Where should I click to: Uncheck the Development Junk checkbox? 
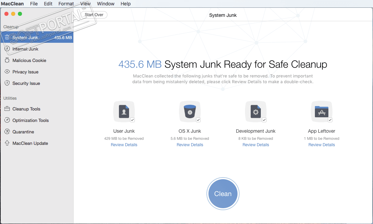[264, 120]
